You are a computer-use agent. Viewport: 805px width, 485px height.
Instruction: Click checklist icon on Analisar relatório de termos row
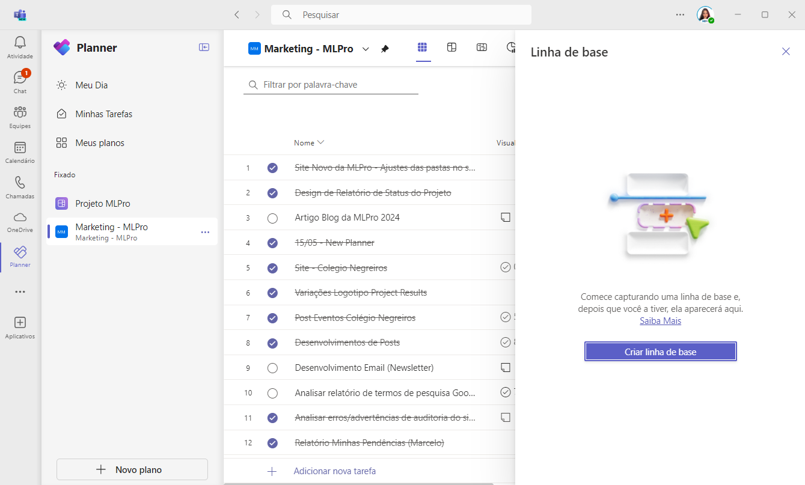point(505,392)
